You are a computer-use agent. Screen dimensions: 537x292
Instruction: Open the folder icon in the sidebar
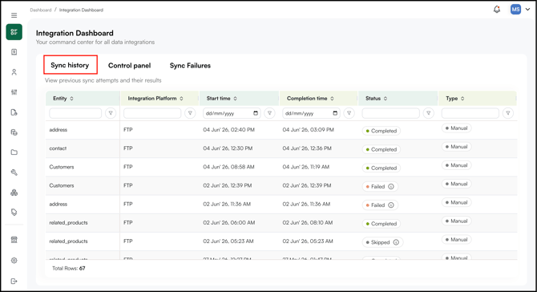pyautogui.click(x=14, y=152)
